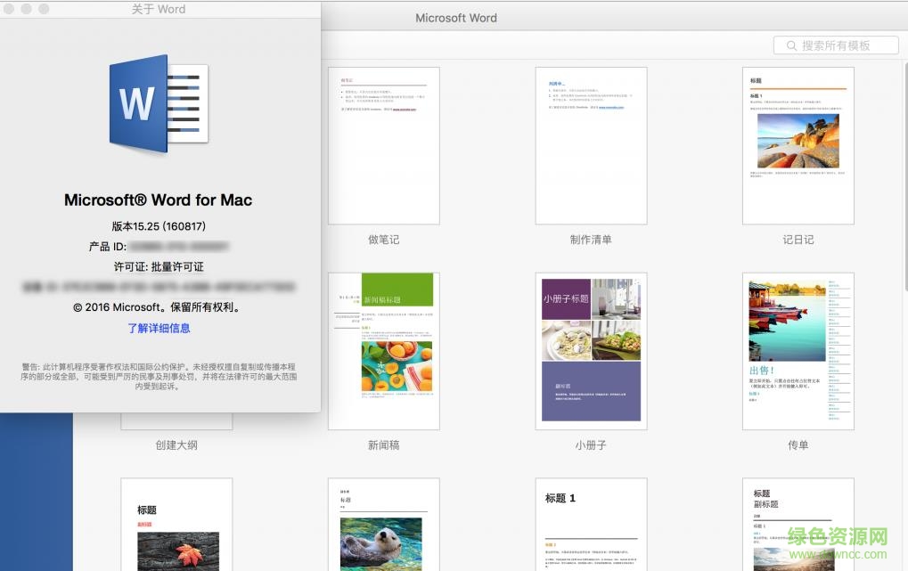The height and width of the screenshot is (571, 908).
Task: Open the 做笔记 template thumbnail
Action: 383,145
